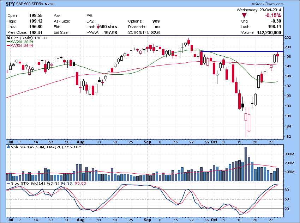Click the MA(20) 192.89 legend text
The image size is (300, 223).
22,42
